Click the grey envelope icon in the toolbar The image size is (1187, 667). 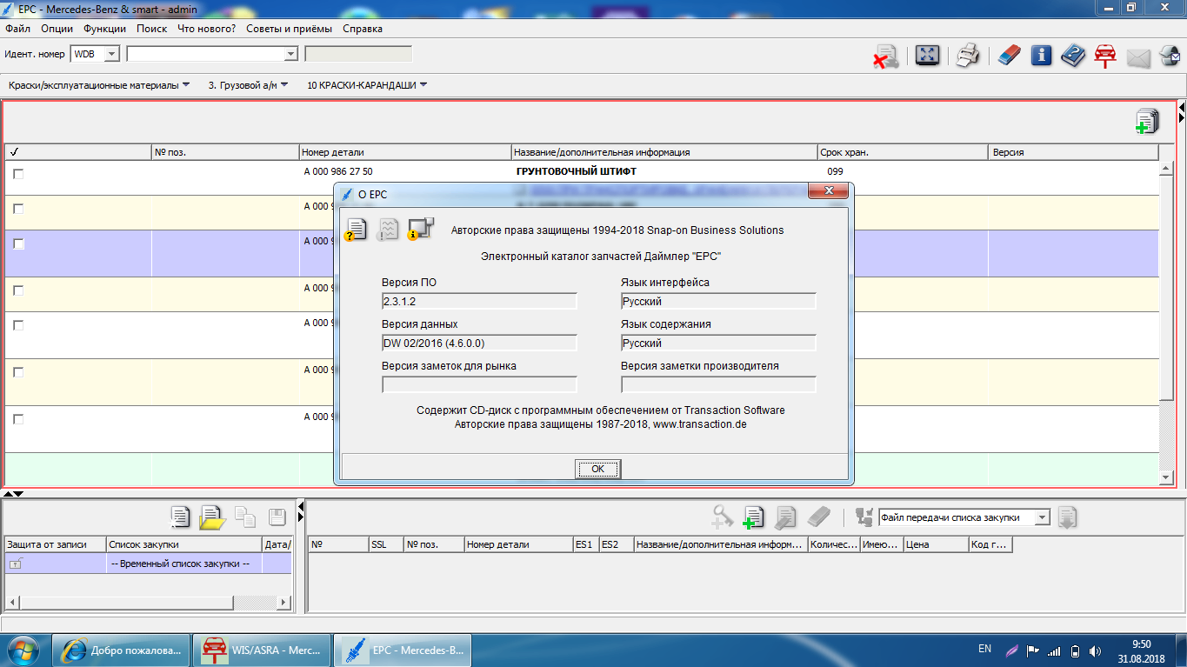[x=1138, y=57]
